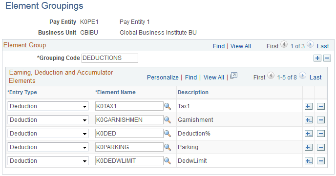Jump to Last in the Elements grid

coord(315,78)
